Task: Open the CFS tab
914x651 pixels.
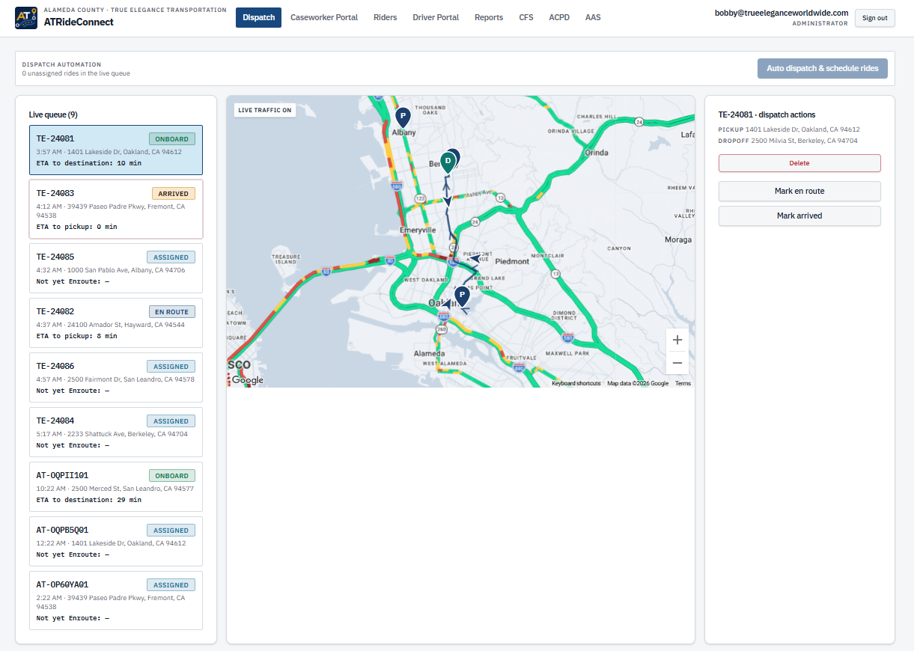Action: coord(526,17)
